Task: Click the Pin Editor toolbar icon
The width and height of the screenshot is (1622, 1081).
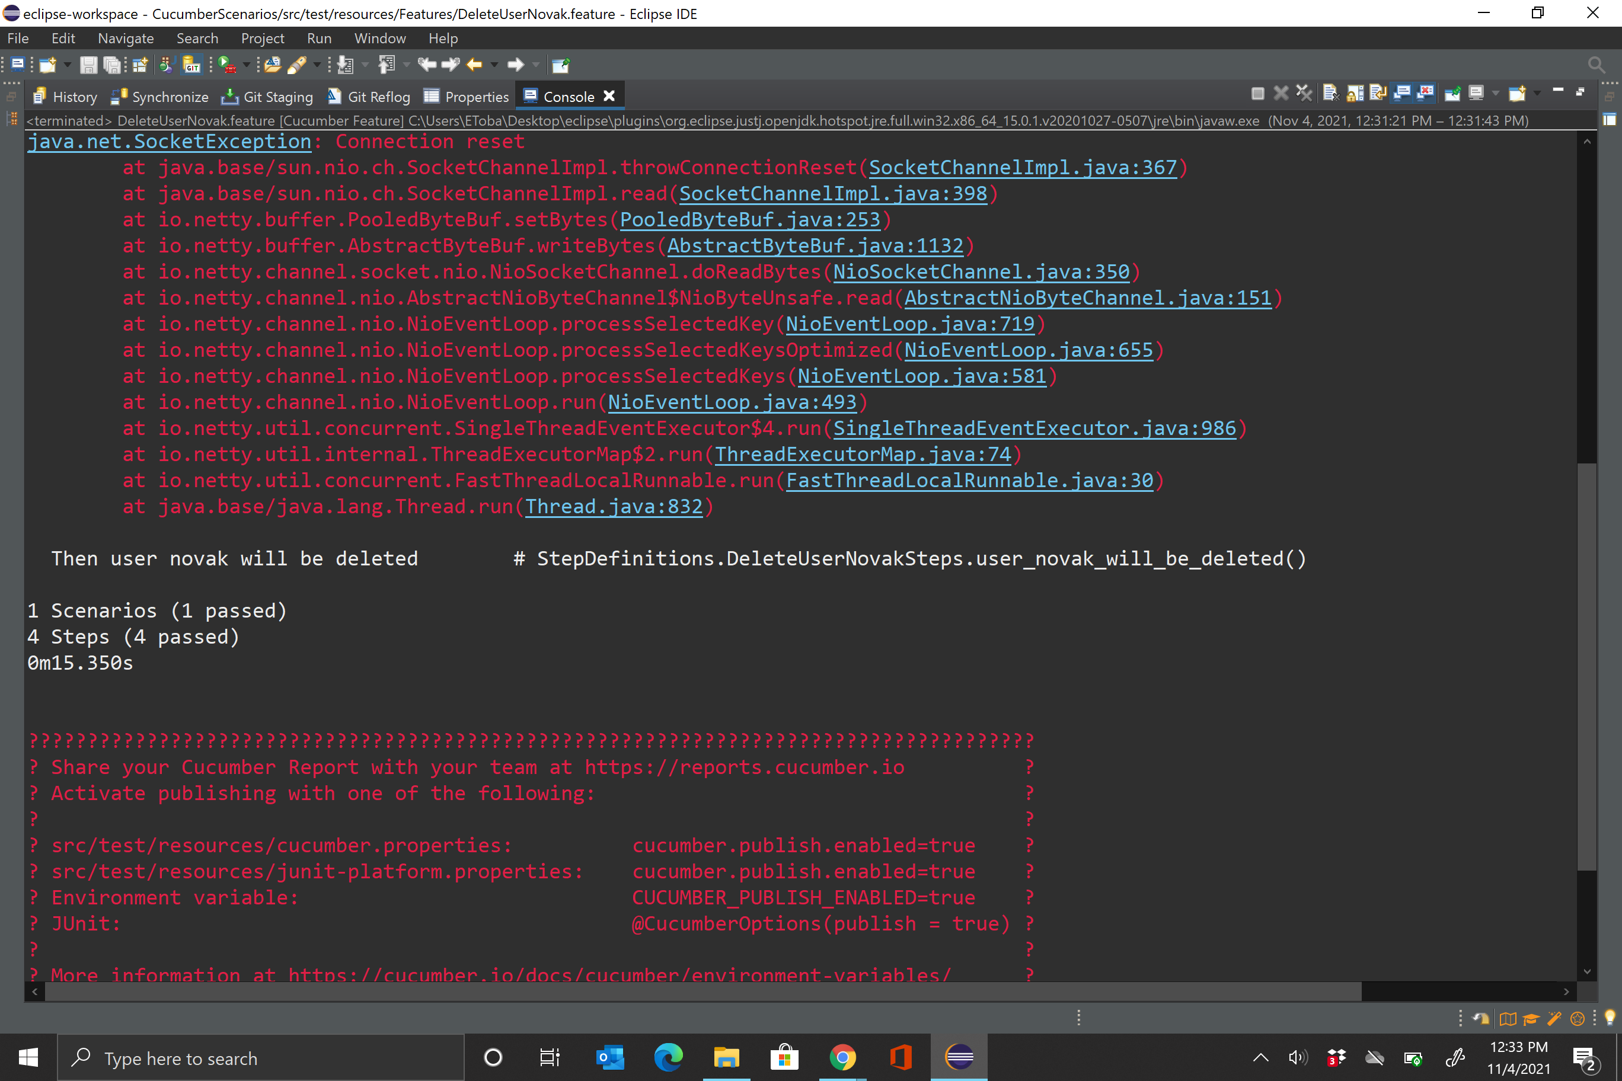Action: click(x=561, y=66)
